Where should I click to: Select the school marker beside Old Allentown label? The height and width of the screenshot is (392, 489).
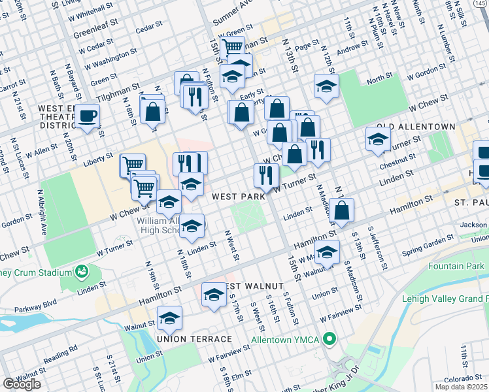point(378,139)
